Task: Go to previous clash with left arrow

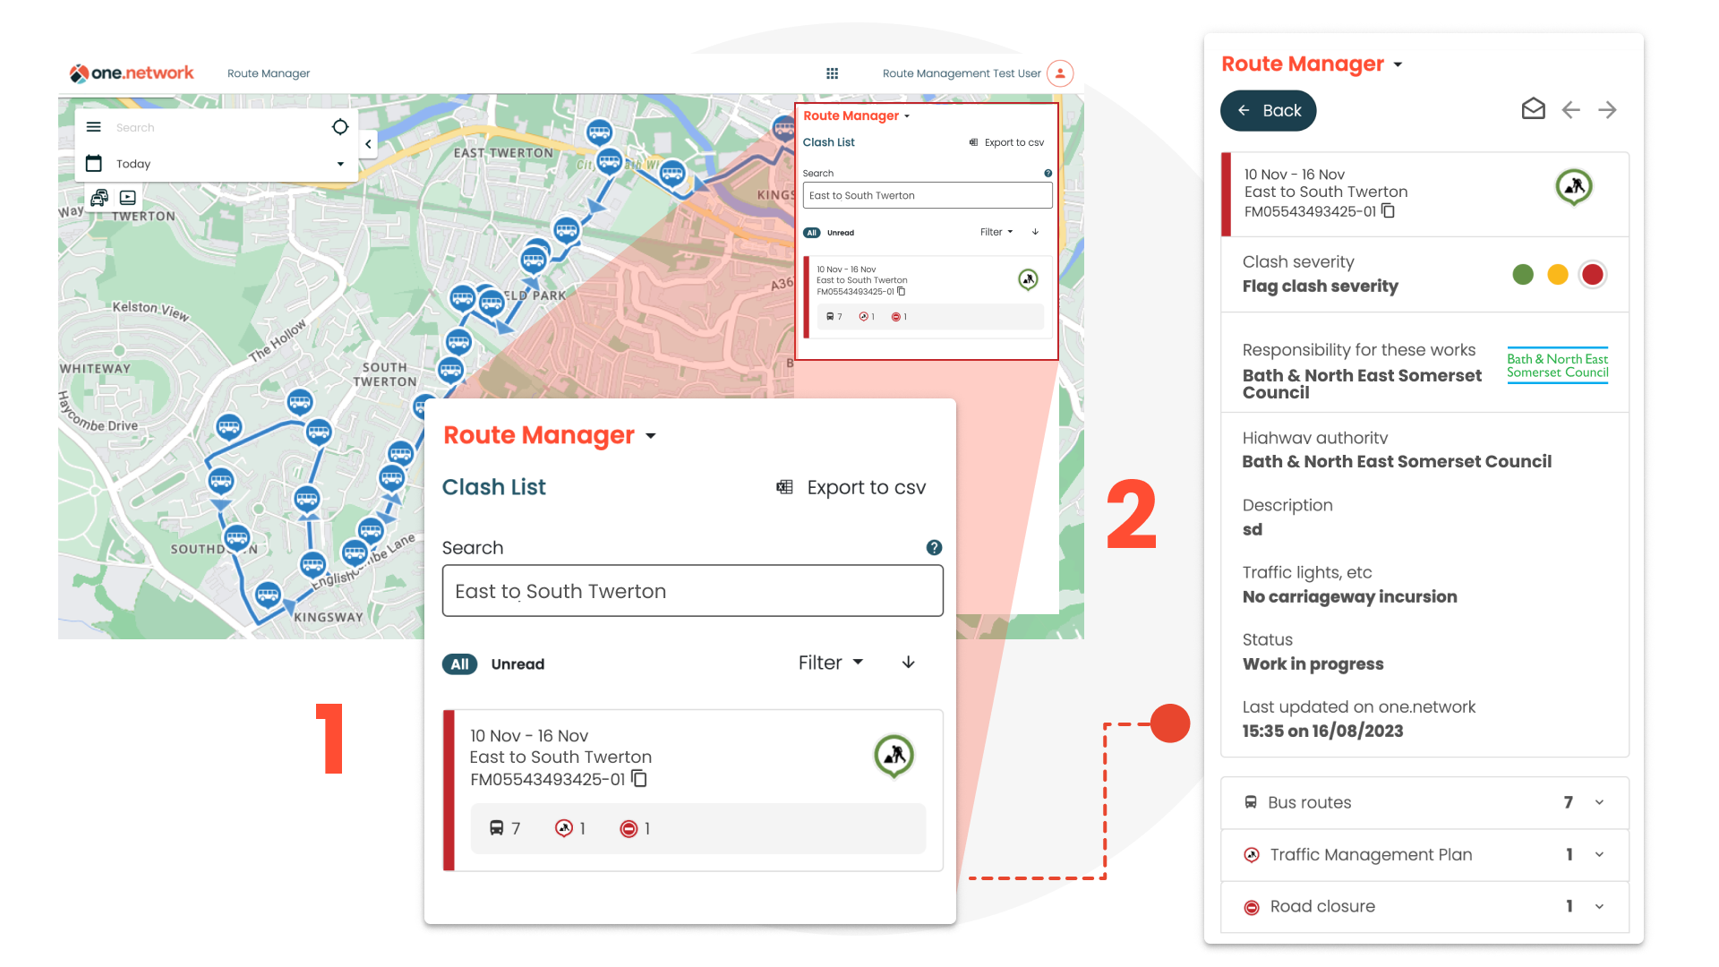Action: pos(1570,109)
